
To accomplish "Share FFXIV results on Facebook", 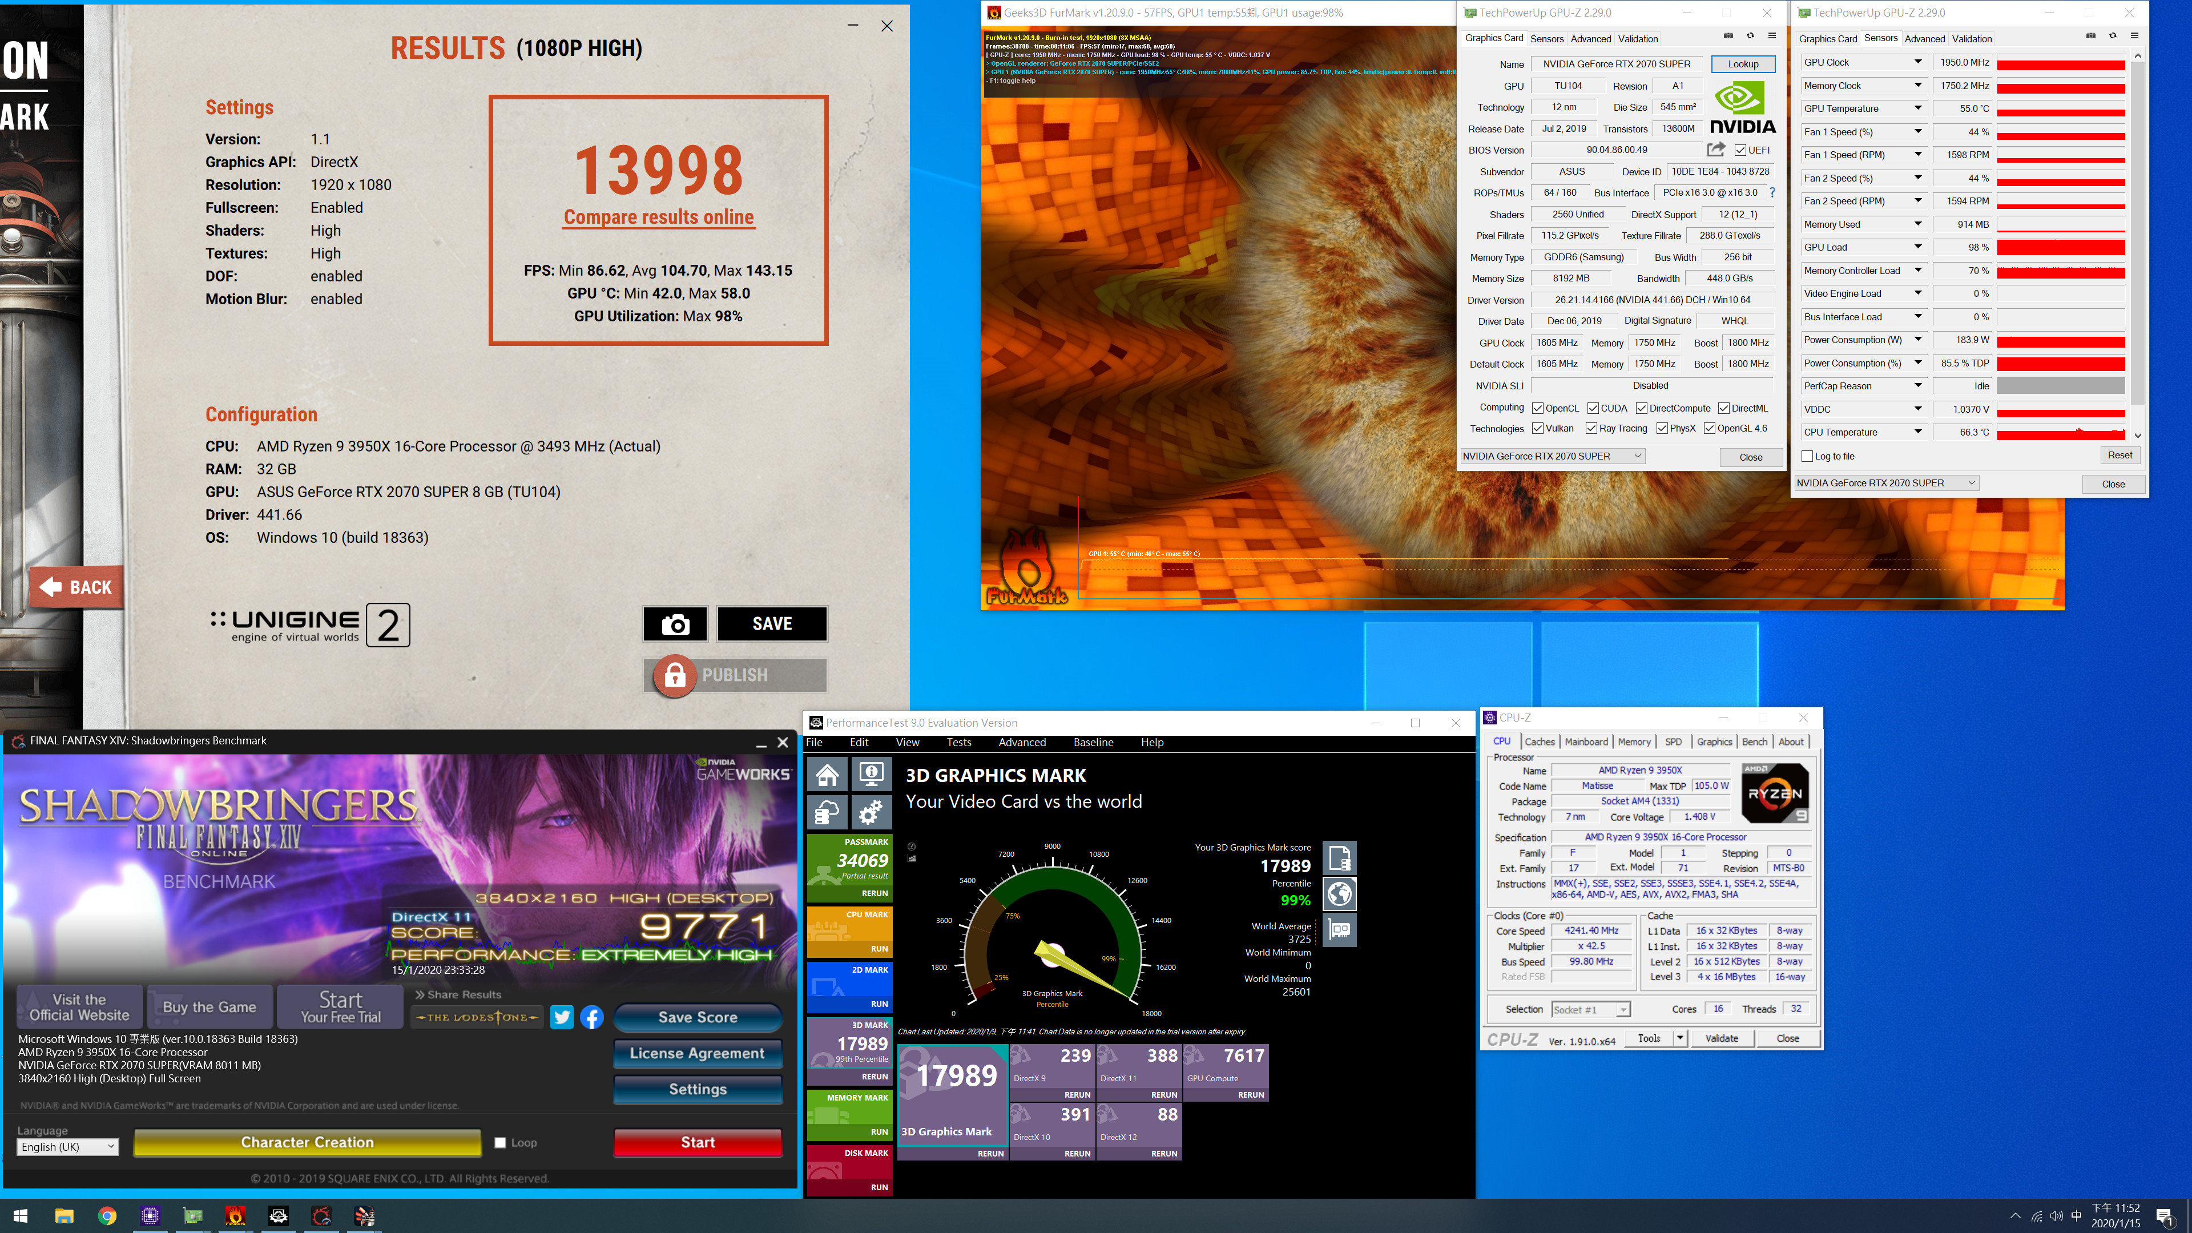I will point(593,1017).
